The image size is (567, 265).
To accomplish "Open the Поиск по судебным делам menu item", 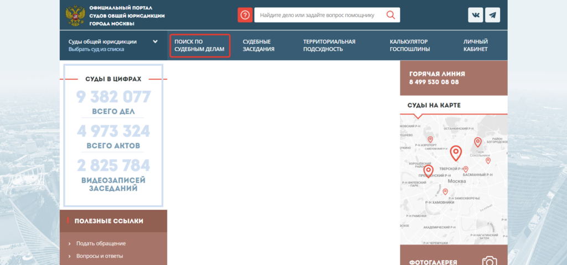I will (199, 45).
